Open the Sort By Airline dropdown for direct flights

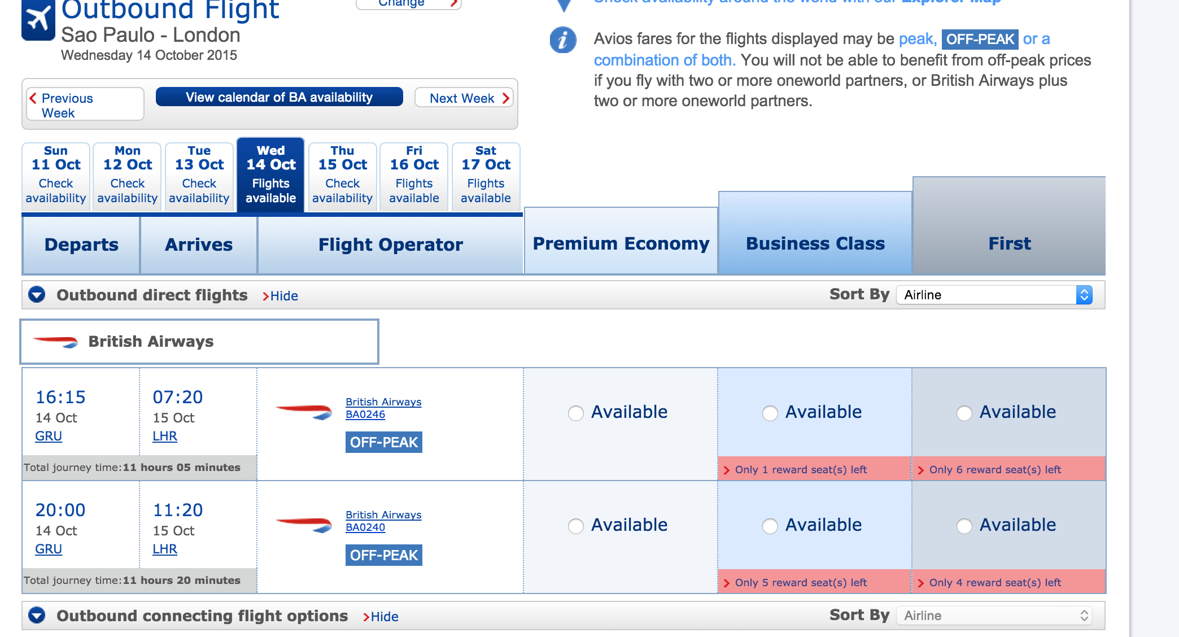[994, 295]
